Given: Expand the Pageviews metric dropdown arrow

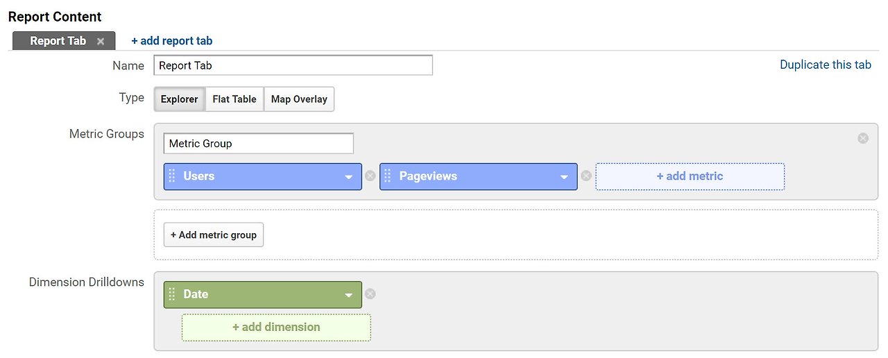Looking at the screenshot, I should pos(565,177).
